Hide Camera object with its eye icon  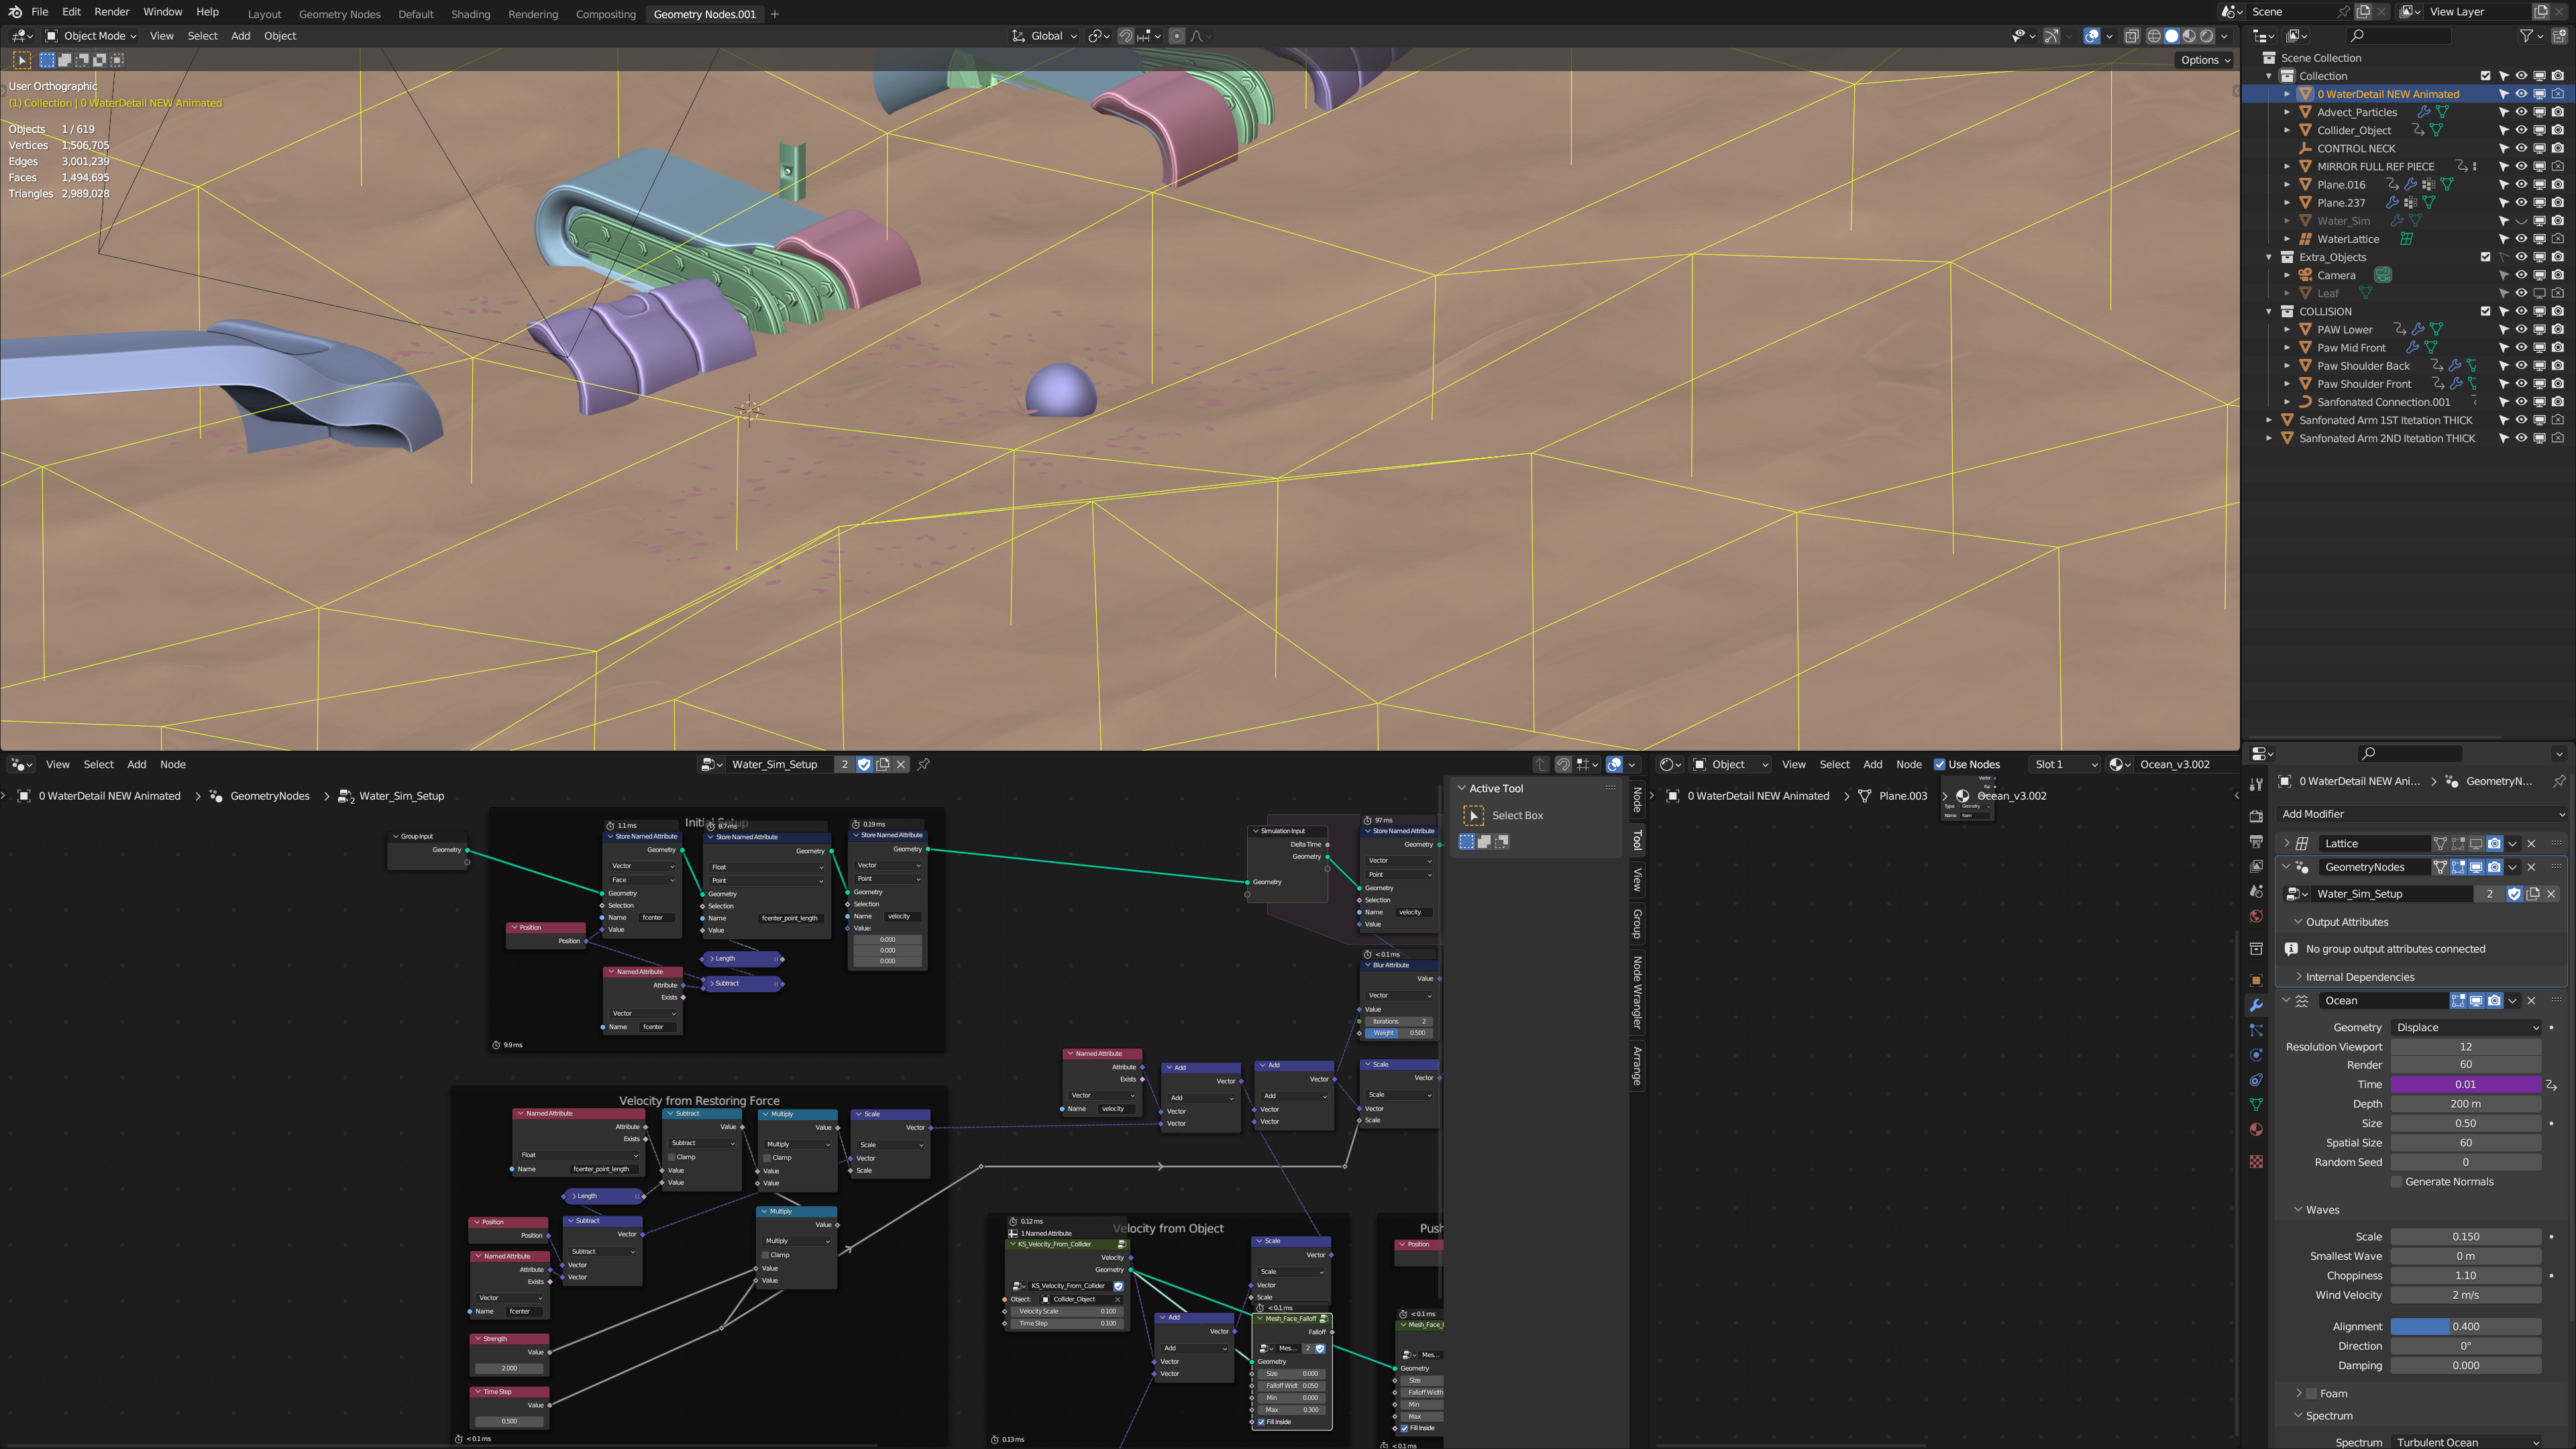(2522, 275)
